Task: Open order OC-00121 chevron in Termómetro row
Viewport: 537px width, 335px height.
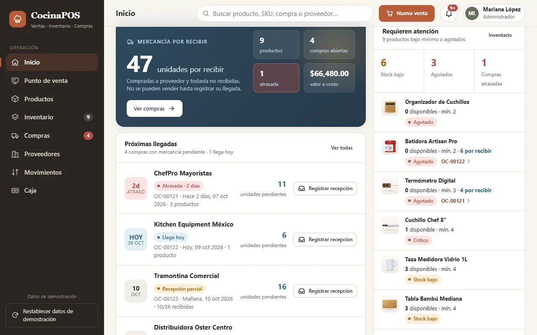Action: [456, 201]
